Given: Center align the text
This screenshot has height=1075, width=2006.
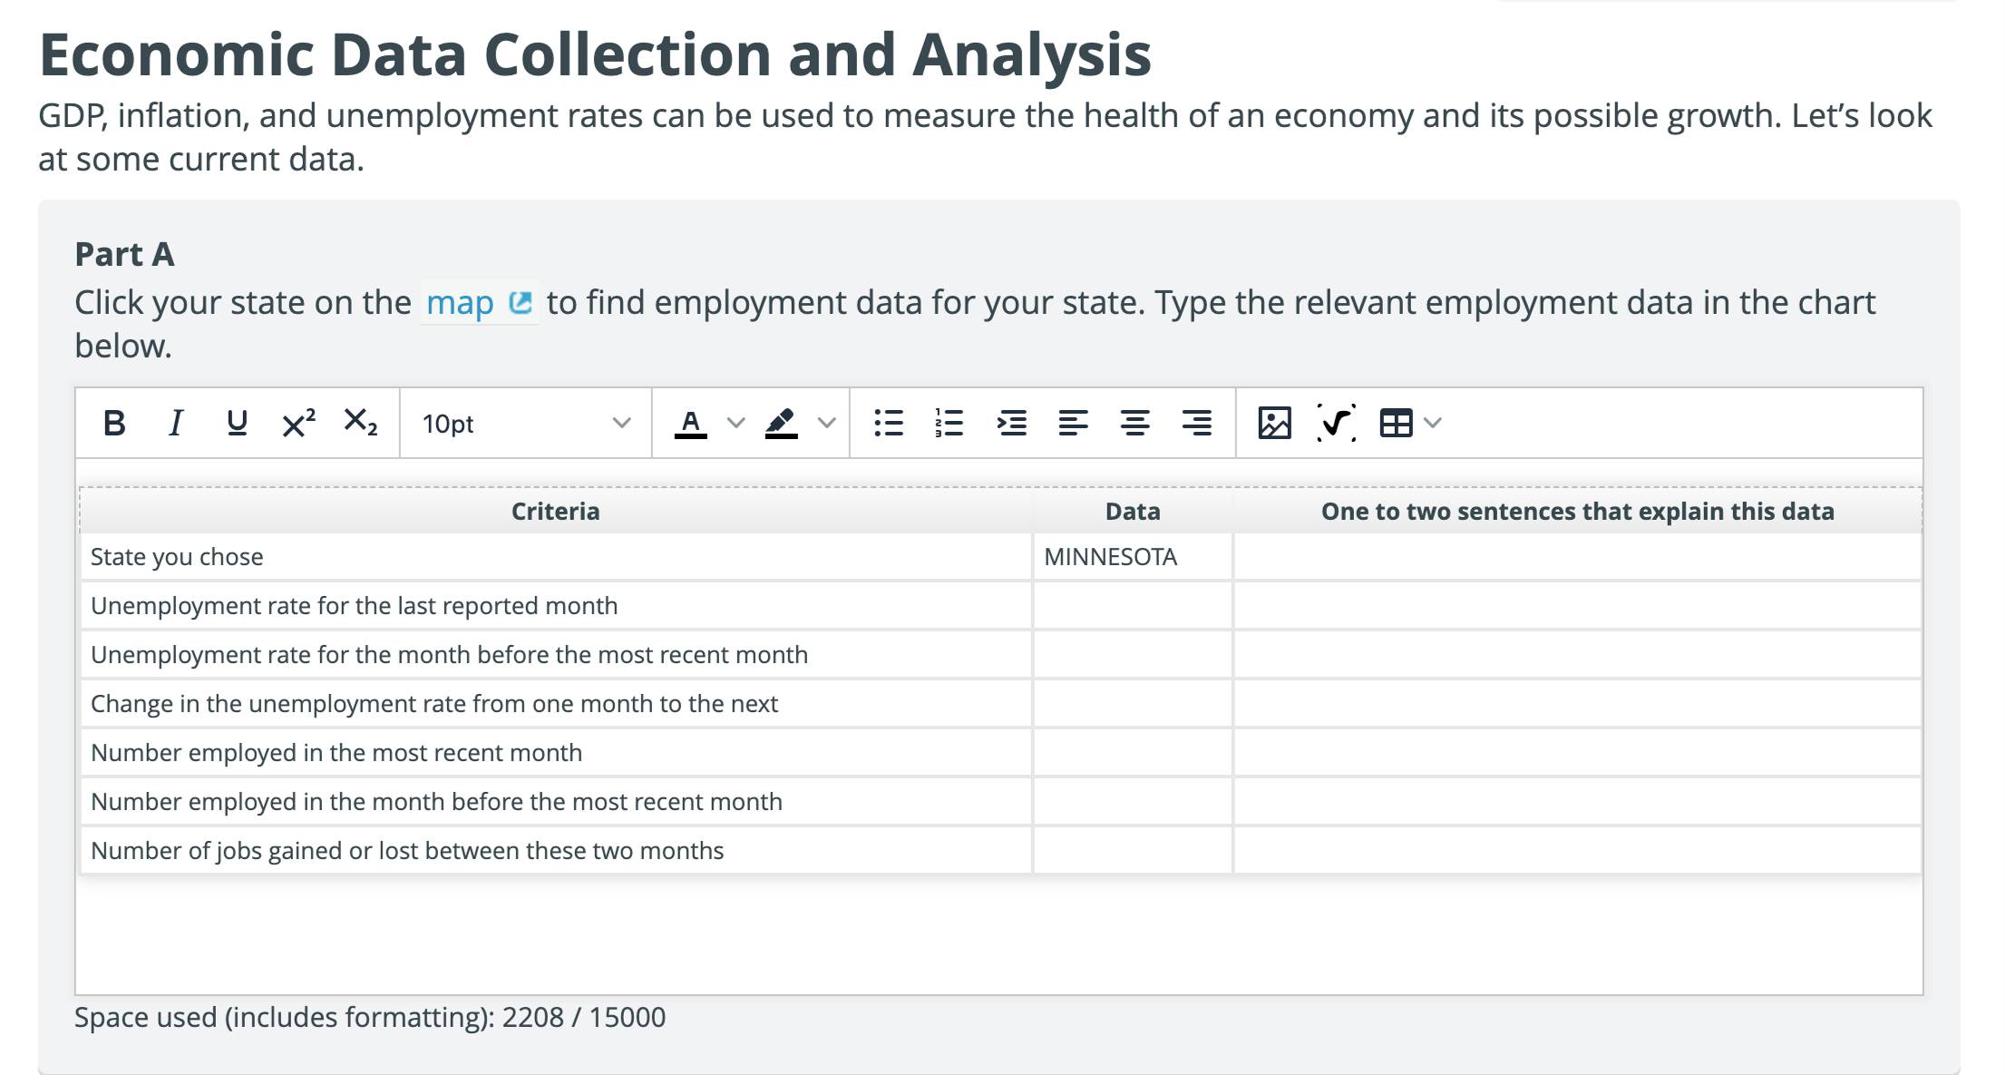Looking at the screenshot, I should 1134,423.
